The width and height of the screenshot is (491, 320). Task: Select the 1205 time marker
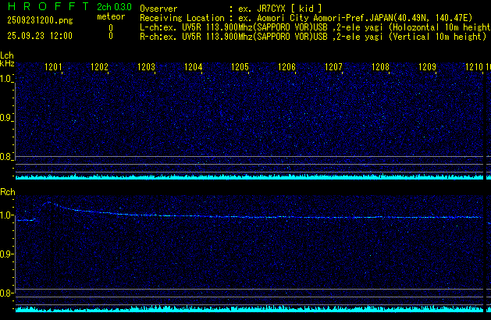(240, 68)
